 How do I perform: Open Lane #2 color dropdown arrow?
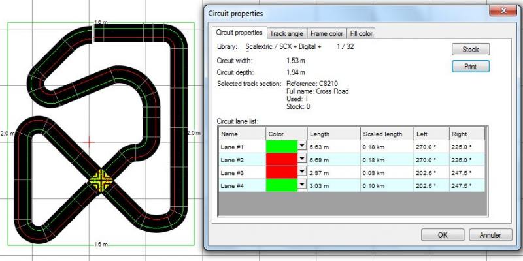301,159
